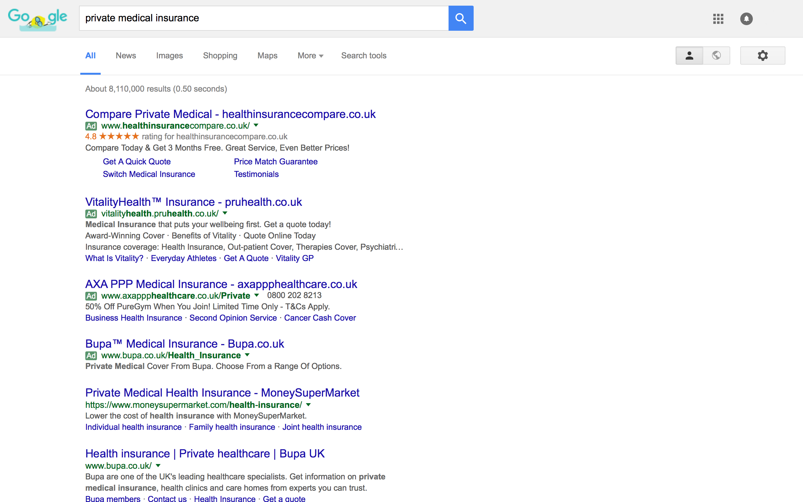Open What Is Vitality? link
This screenshot has width=803, height=502.
pos(114,258)
